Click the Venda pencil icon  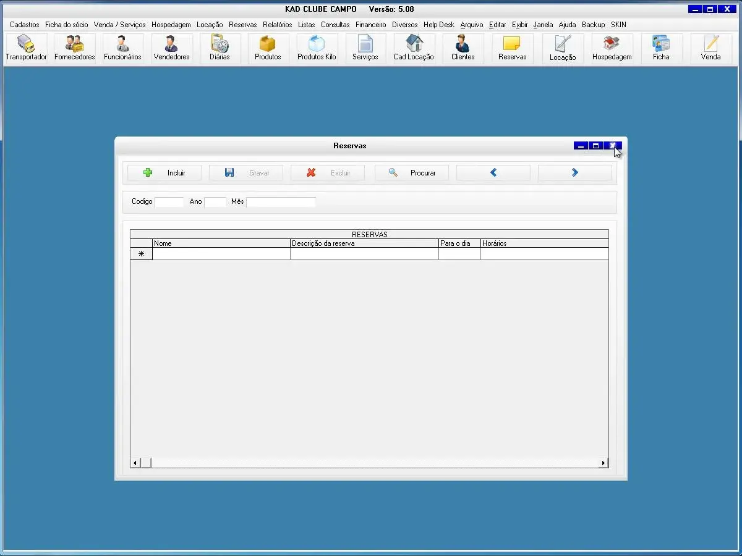point(710,48)
